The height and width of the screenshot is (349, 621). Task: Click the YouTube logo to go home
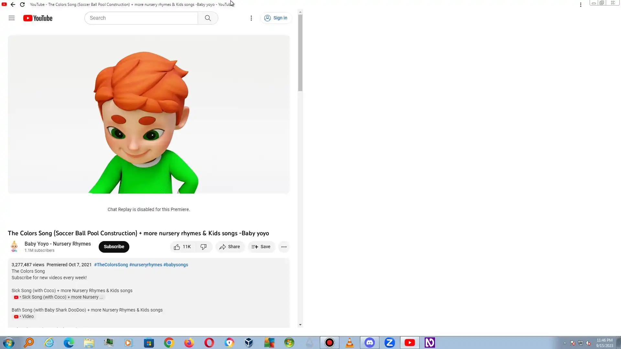point(38,18)
